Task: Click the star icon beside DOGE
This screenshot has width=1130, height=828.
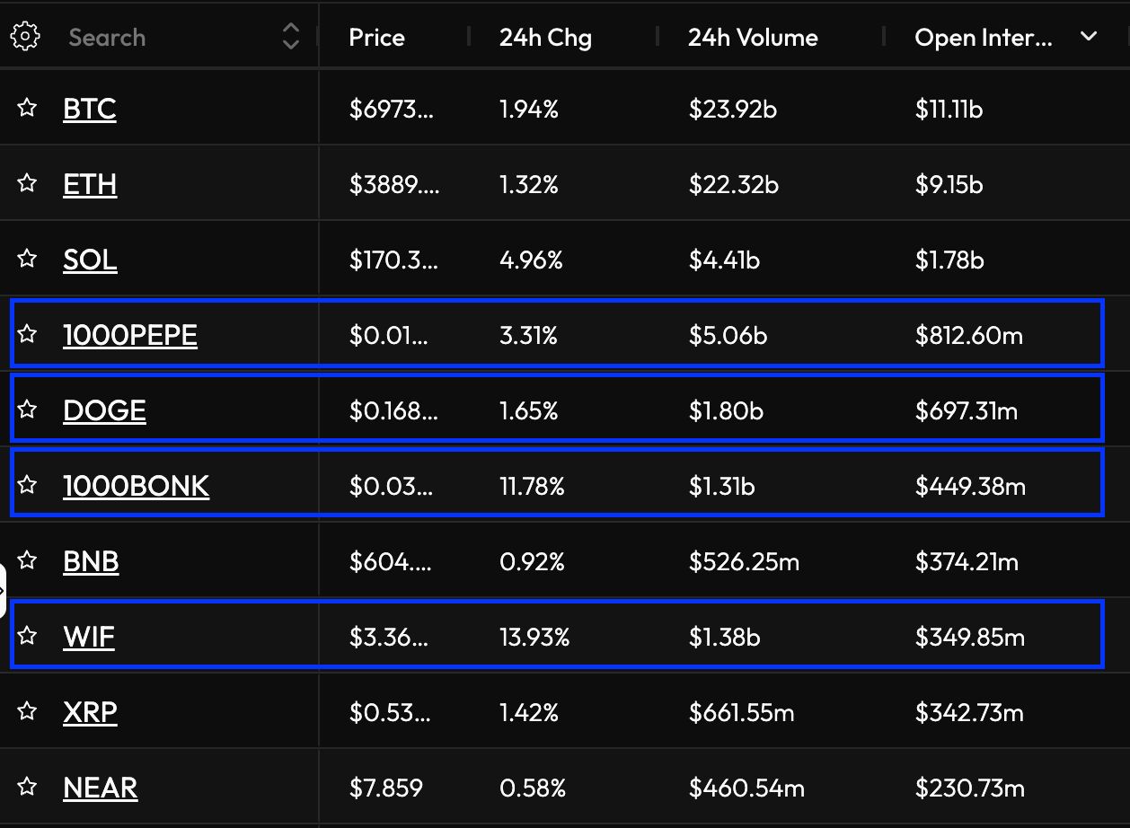Action: [x=26, y=409]
